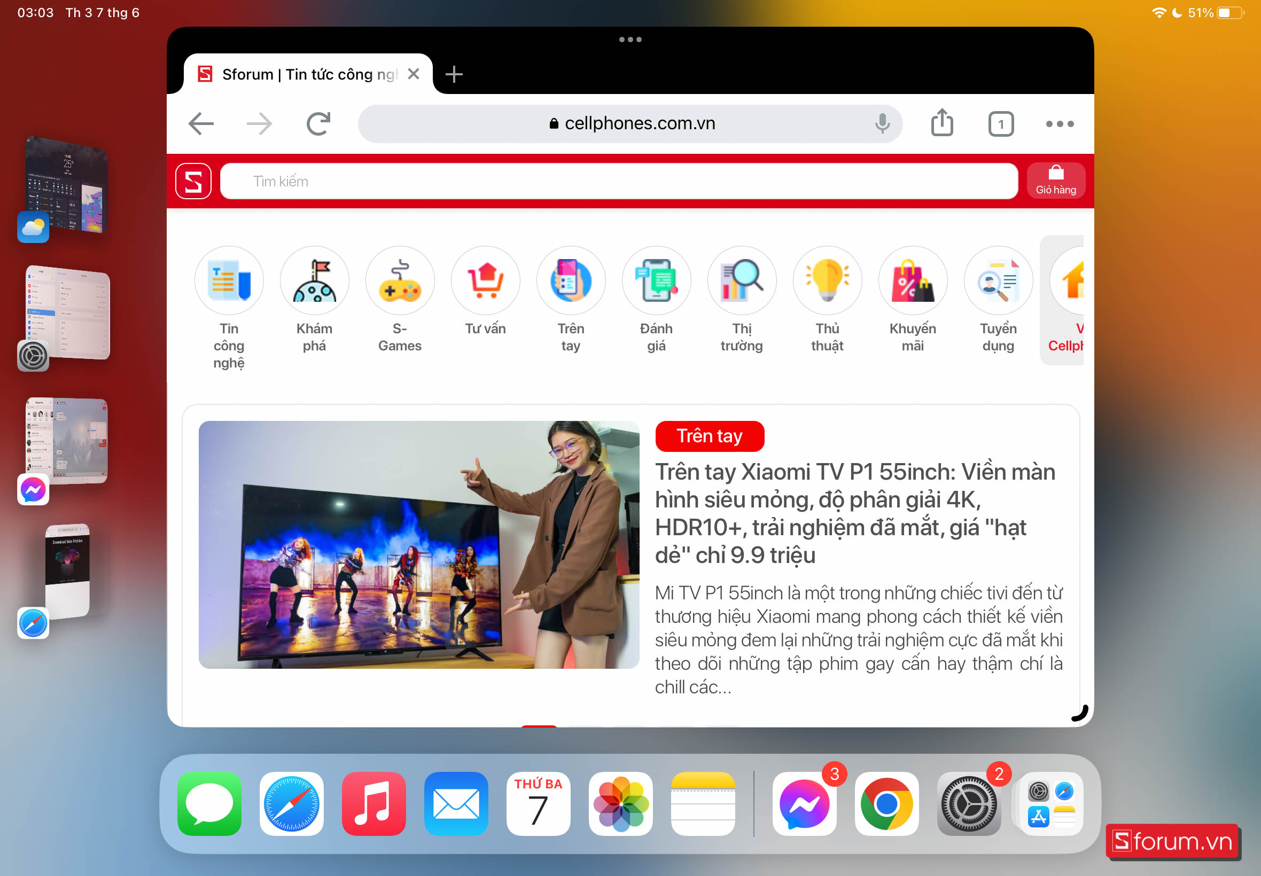The width and height of the screenshot is (1261, 876).
Task: Open the Tuyển dụng category
Action: click(x=998, y=299)
